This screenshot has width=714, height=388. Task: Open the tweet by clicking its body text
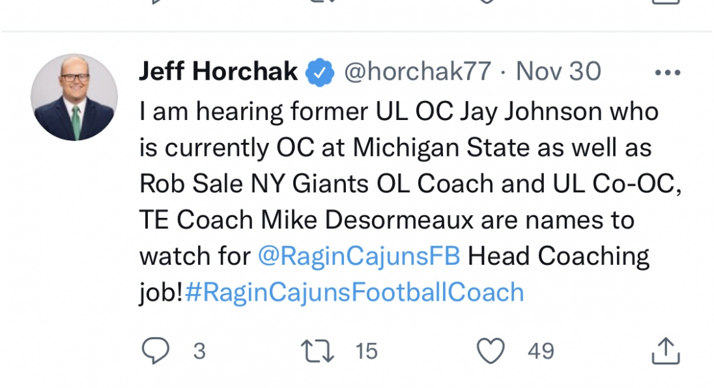[391, 184]
